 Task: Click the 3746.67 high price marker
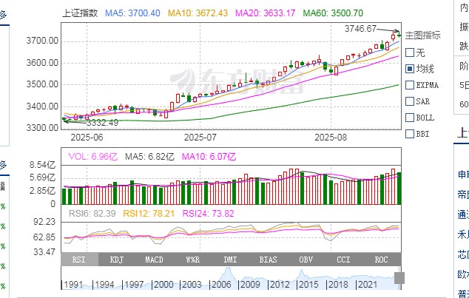pyautogui.click(x=365, y=28)
